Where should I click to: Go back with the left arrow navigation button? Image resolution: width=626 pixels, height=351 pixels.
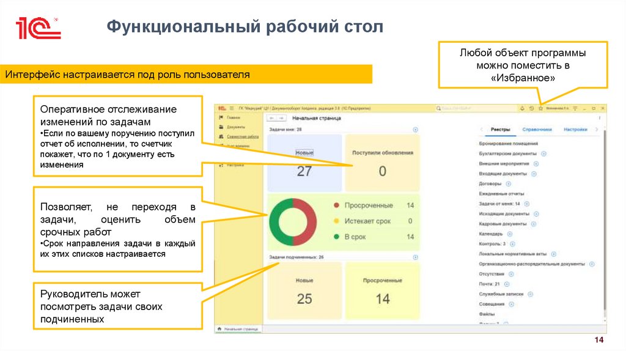click(x=272, y=118)
